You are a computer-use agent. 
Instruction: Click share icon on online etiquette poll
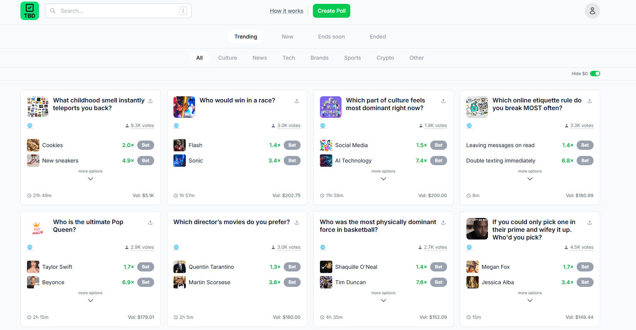[590, 101]
